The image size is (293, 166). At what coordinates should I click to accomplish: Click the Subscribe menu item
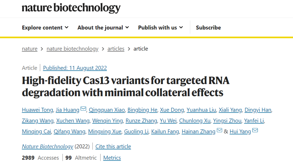tap(208, 27)
